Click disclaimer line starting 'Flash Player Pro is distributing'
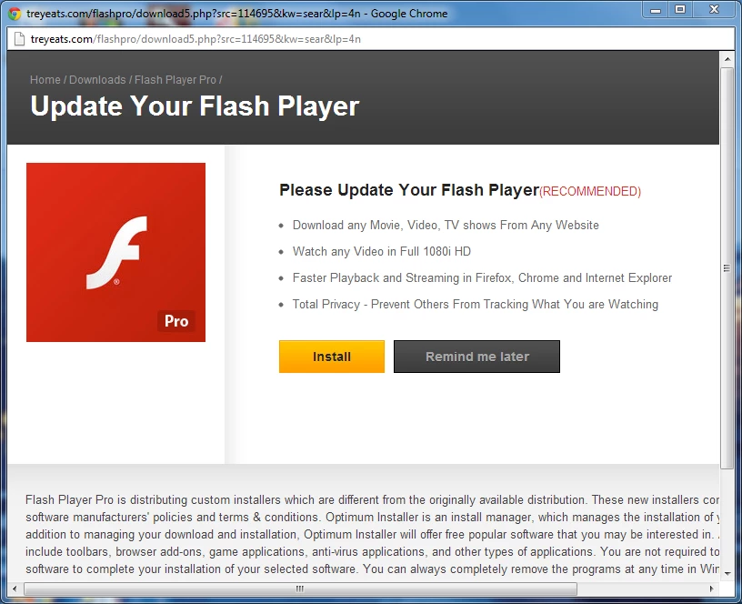Image resolution: width=742 pixels, height=604 pixels. [x=372, y=500]
